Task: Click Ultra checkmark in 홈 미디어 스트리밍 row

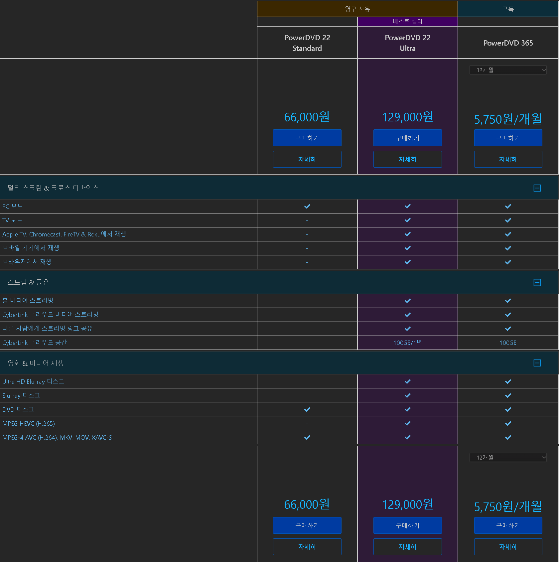Action: 407,301
